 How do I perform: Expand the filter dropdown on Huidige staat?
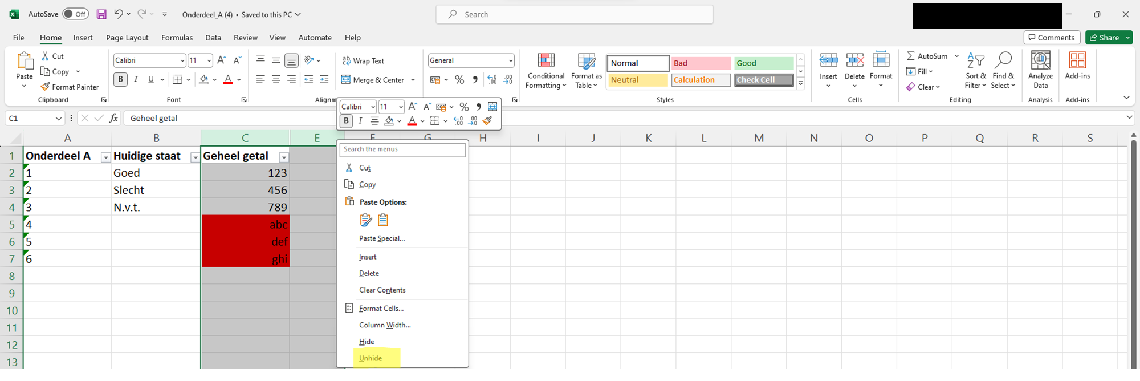195,157
